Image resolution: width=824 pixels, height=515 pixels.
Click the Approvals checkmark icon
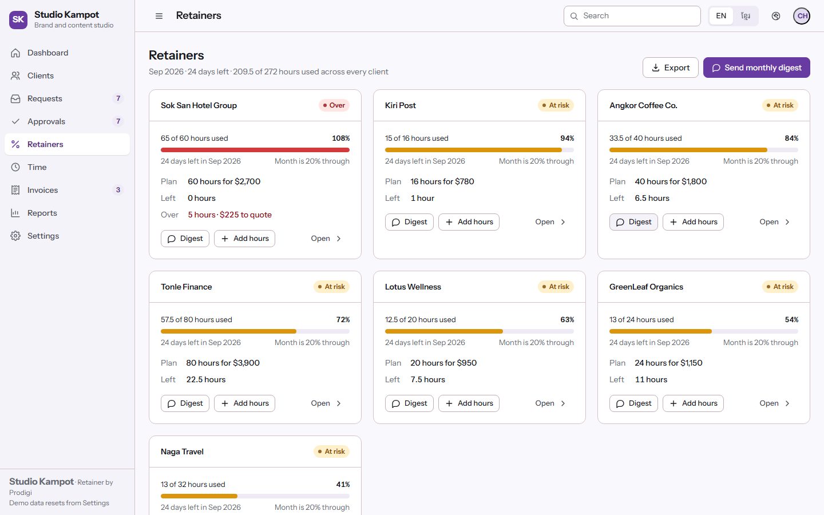coord(15,121)
